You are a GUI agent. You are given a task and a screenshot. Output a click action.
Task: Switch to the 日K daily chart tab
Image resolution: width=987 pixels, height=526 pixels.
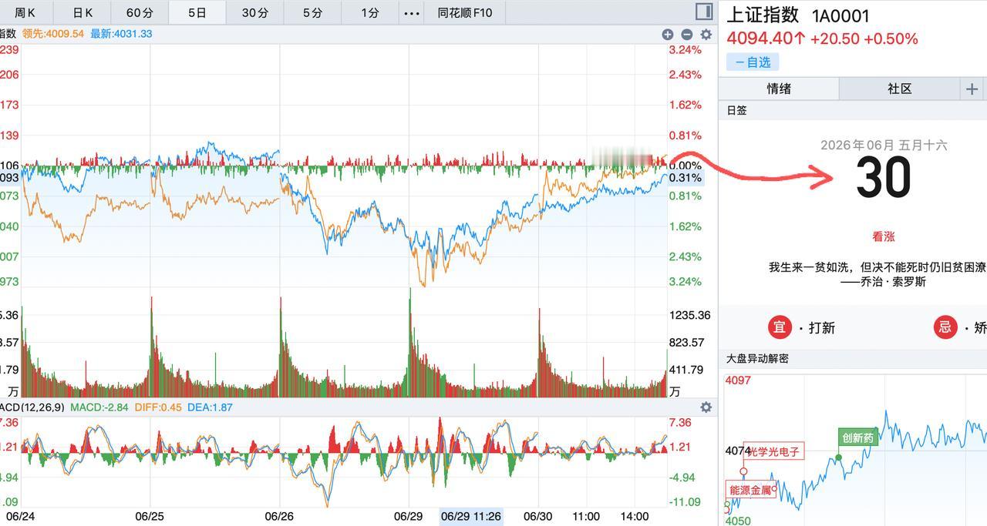(x=83, y=12)
